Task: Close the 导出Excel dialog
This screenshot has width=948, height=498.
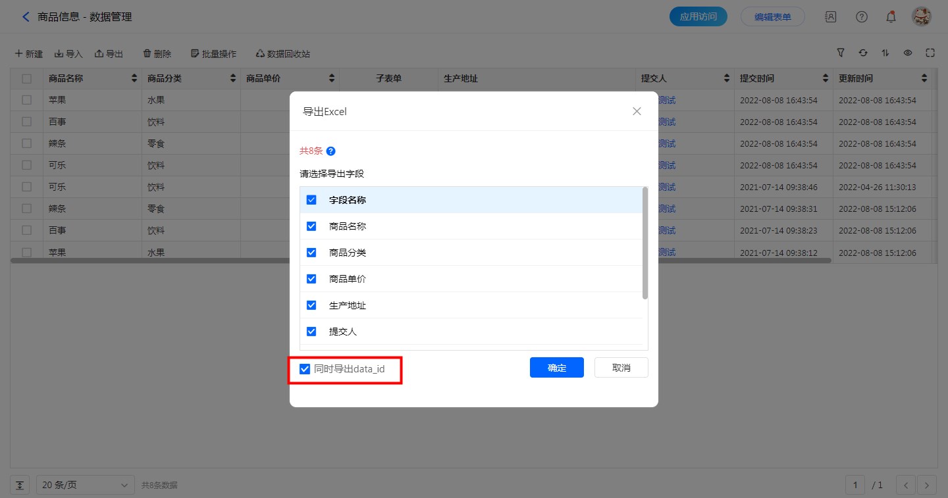Action: [x=637, y=111]
